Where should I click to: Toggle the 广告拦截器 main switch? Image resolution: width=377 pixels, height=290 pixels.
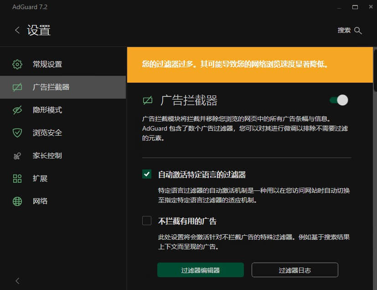point(339,100)
